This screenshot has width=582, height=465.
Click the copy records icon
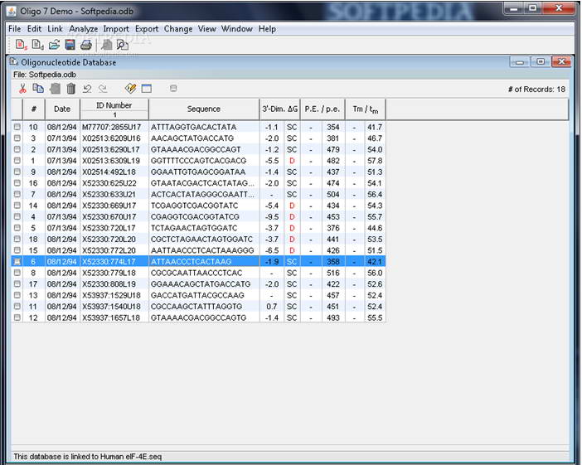click(x=38, y=89)
